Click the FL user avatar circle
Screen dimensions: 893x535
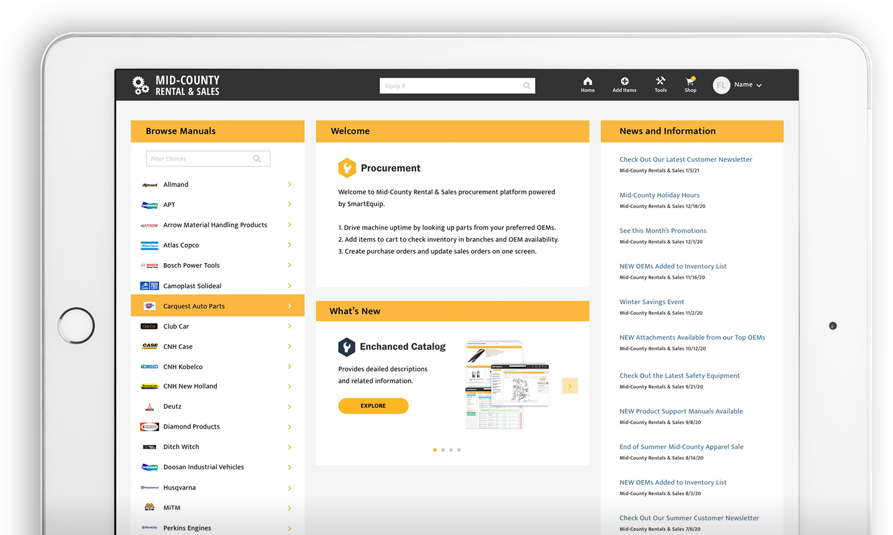tap(721, 85)
